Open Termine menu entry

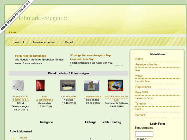click(x=140, y=104)
